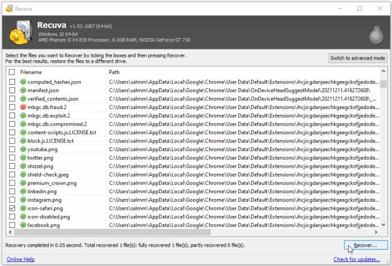392x266 pixels.
Task: Maximize the Recuva window
Action: point(360,9)
